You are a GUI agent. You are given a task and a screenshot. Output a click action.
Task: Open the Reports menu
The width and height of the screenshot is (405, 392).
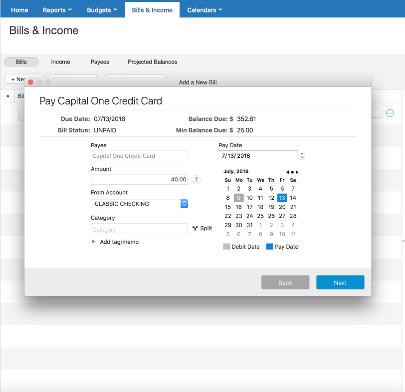pos(57,10)
